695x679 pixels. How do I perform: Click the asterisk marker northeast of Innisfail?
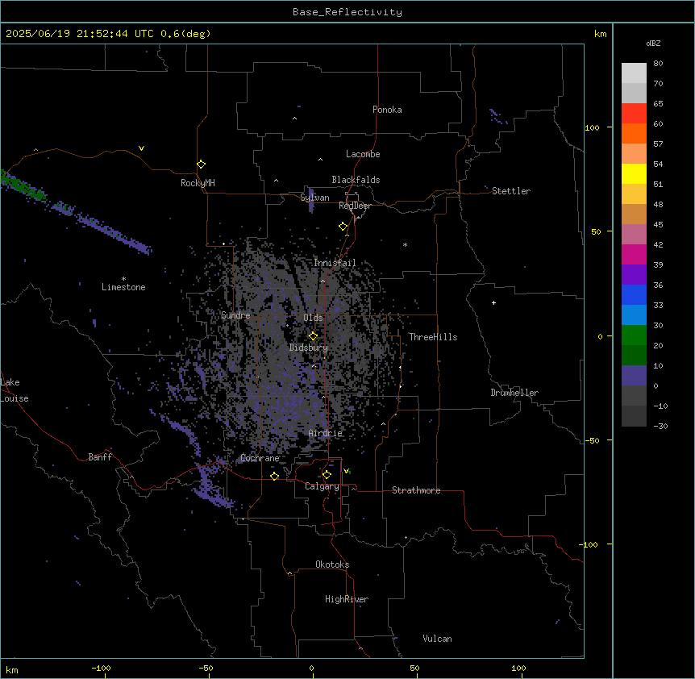point(405,244)
